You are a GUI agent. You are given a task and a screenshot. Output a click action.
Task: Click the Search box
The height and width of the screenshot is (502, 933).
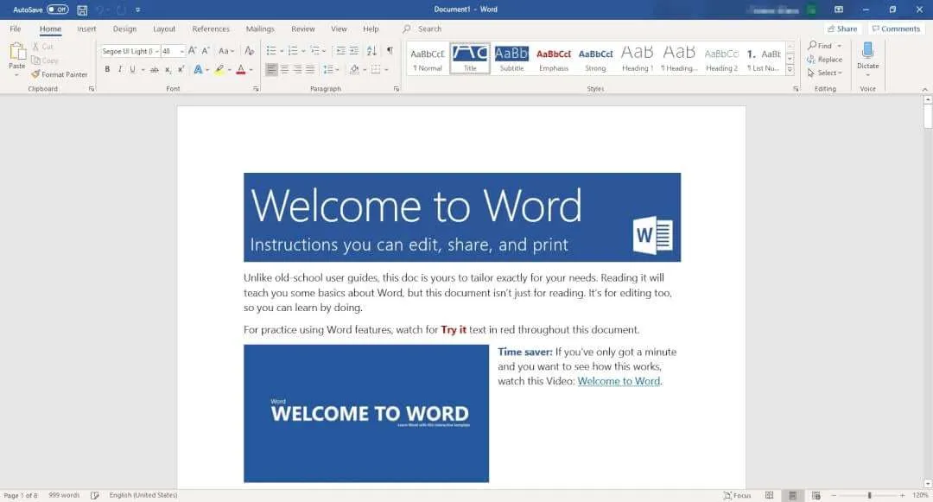click(429, 29)
